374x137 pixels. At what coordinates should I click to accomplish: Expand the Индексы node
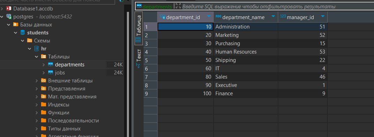[x=37, y=105]
